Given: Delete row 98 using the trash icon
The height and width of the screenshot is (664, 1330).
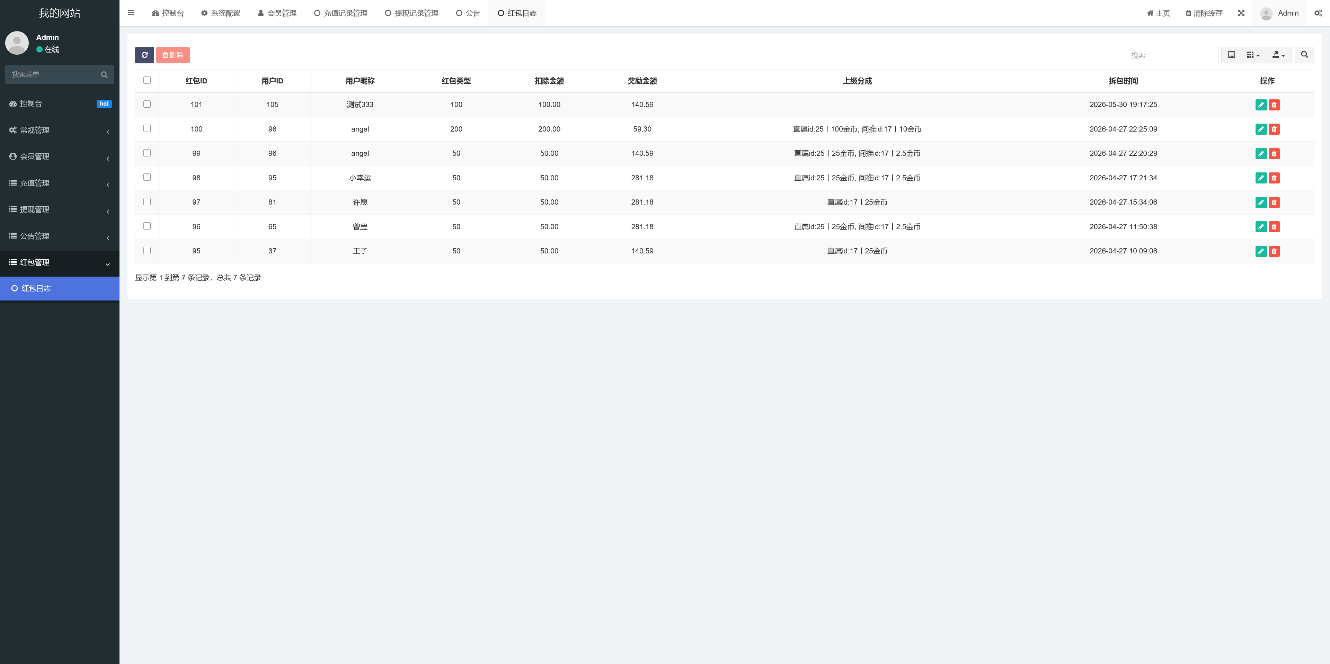Looking at the screenshot, I should (1274, 178).
